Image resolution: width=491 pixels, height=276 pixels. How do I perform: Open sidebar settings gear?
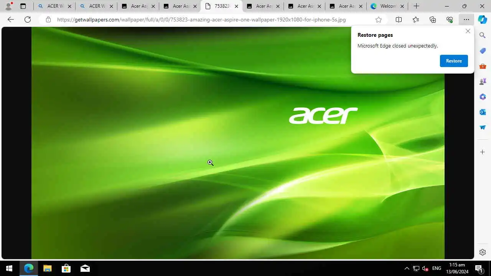pyautogui.click(x=483, y=252)
